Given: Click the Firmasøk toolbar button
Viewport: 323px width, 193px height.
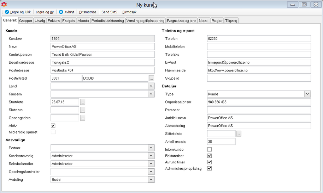Looking at the screenshot, I should [x=129, y=12].
